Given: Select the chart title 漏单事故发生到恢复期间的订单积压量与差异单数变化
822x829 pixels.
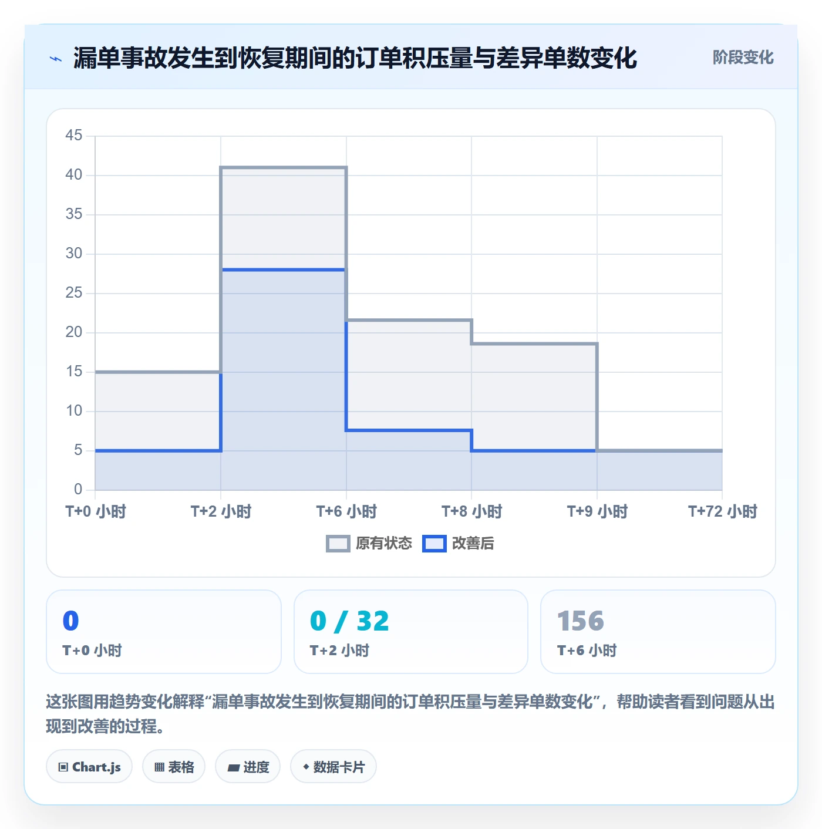Looking at the screenshot, I should tap(355, 58).
